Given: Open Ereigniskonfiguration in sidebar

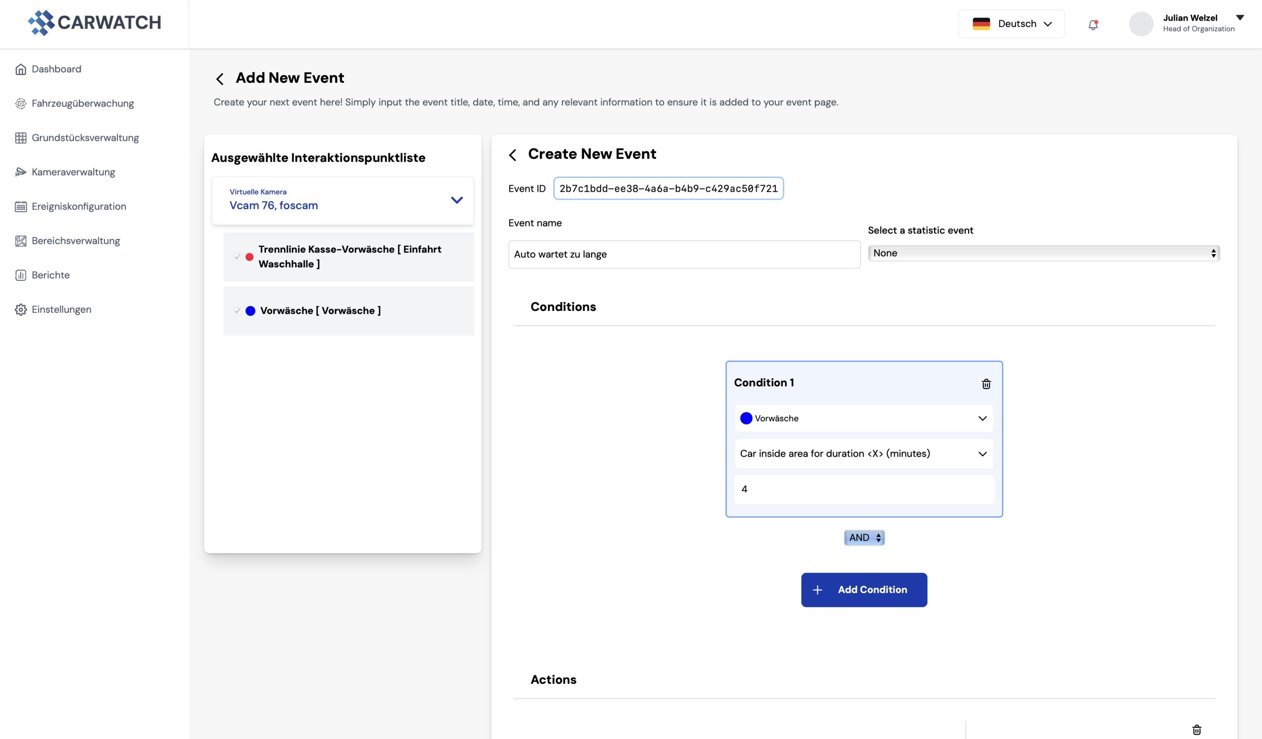Looking at the screenshot, I should tap(78, 206).
